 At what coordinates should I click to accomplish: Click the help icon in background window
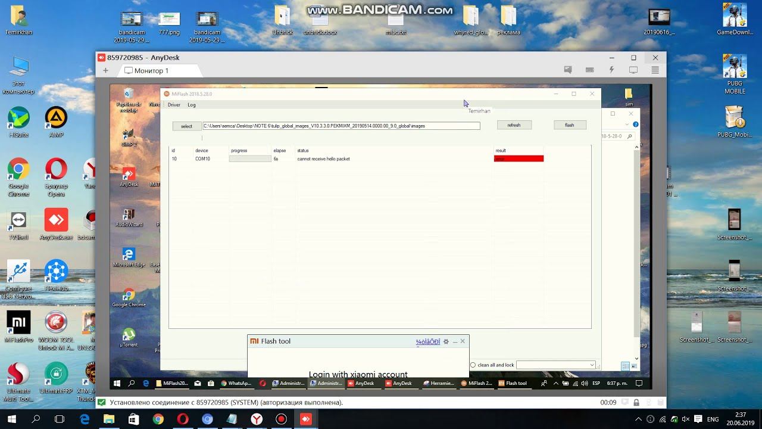point(636,125)
